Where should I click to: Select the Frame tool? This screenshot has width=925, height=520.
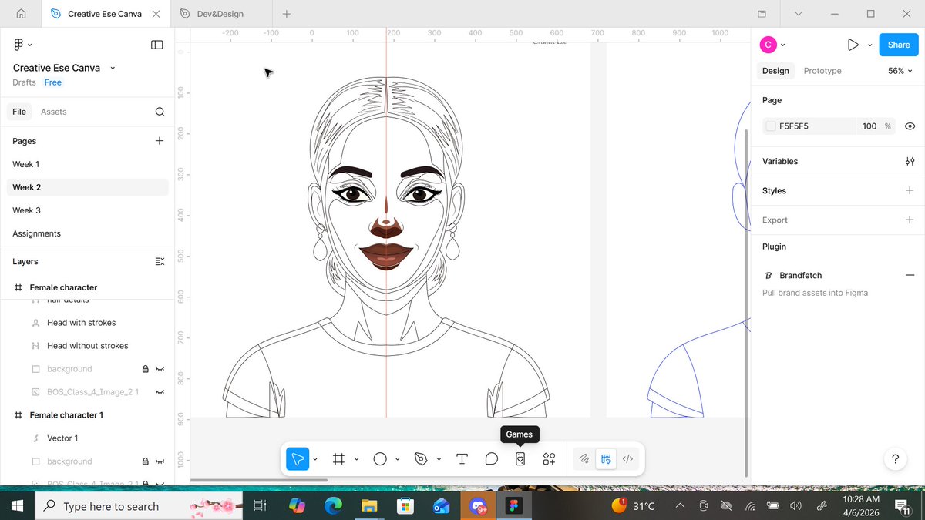pos(338,458)
